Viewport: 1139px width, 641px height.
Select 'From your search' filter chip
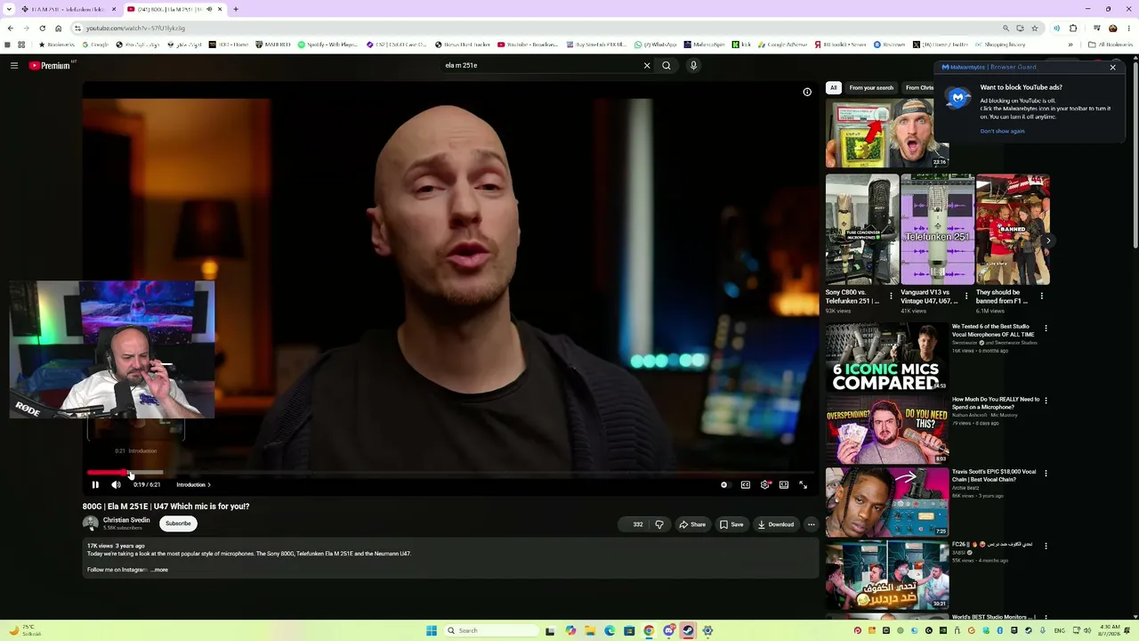[x=871, y=88]
